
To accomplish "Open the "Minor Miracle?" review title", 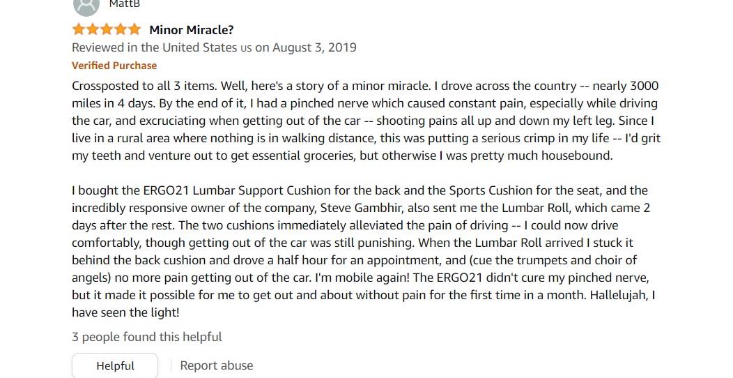I will [191, 30].
